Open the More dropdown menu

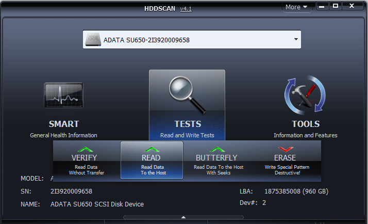[296, 7]
